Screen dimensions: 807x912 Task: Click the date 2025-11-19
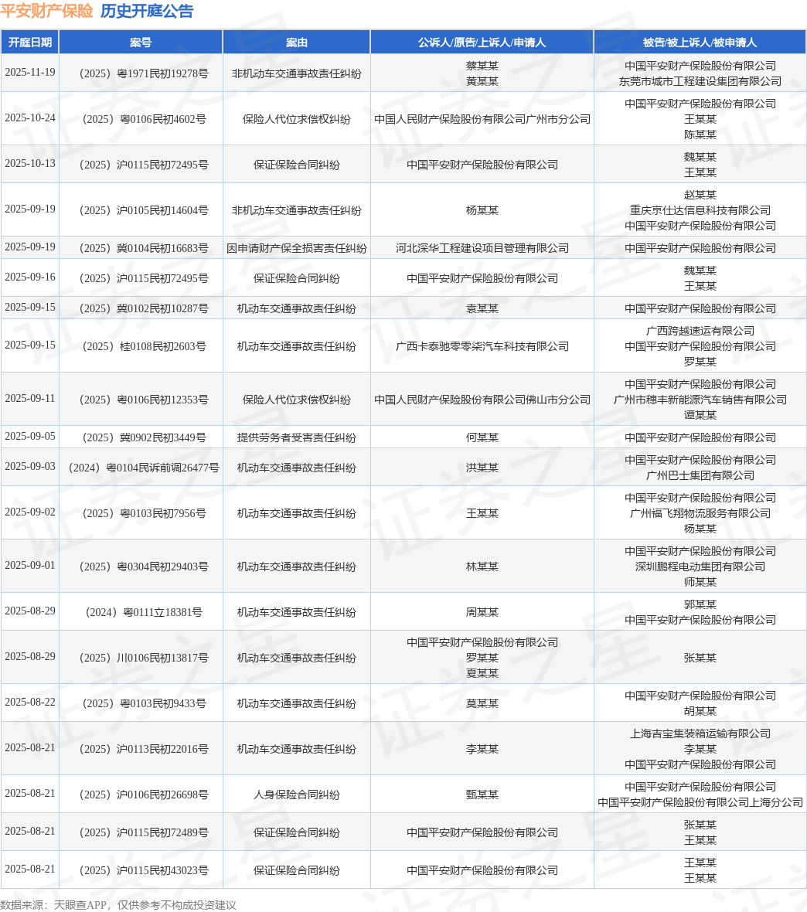point(30,72)
